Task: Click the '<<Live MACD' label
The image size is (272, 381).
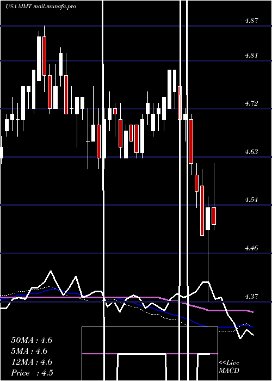Action: click(x=229, y=367)
